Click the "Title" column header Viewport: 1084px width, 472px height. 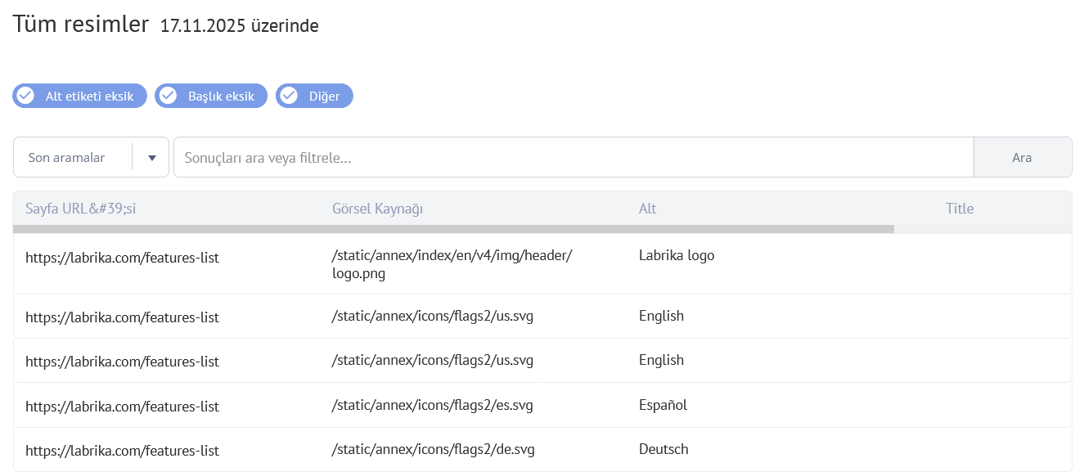(959, 209)
